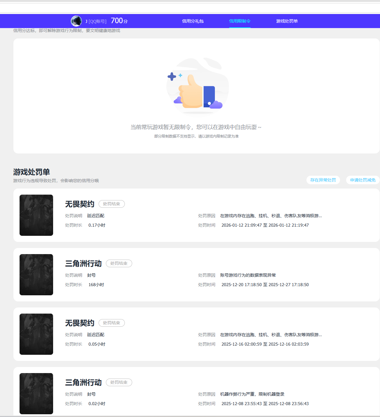The width and height of the screenshot is (380, 417).
Task: Click 处罚结束 badge on the 168小时 record
Action: coord(119,263)
